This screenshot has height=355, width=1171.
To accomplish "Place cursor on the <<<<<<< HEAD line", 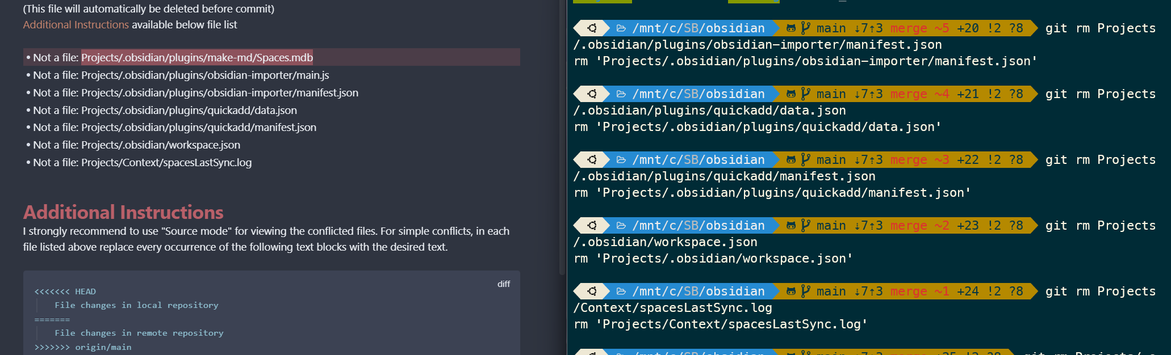I will pos(65,291).
